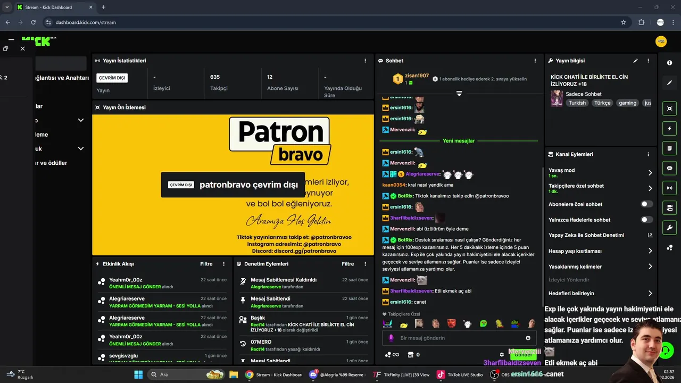Select the green sick face emote

coord(483,323)
